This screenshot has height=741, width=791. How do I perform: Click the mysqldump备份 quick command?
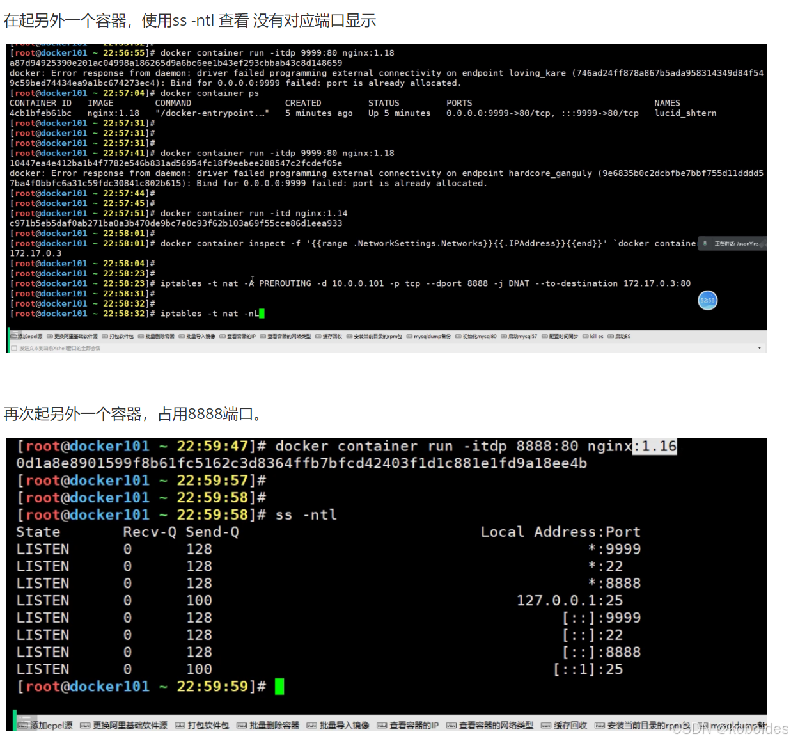428,336
